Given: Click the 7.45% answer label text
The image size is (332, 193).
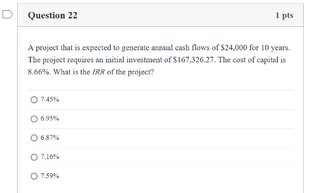Looking at the screenshot, I should click(x=50, y=99).
